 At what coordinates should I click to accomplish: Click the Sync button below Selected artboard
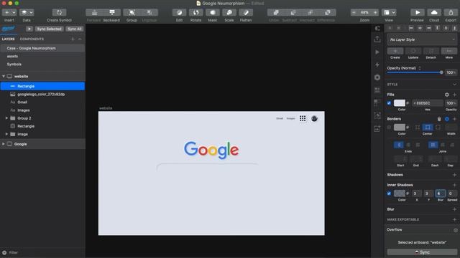tap(422, 252)
